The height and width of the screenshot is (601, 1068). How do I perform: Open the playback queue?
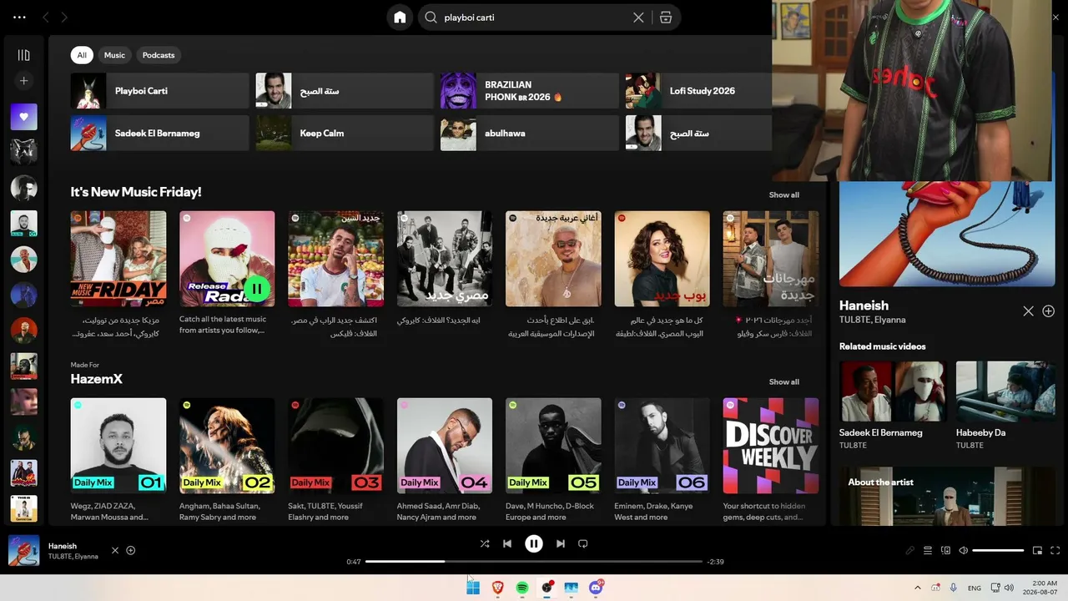(x=928, y=551)
